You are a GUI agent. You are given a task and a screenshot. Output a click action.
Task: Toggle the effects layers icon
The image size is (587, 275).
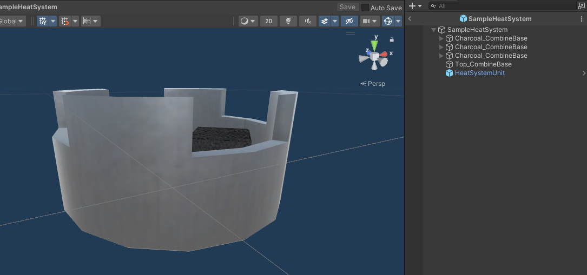click(x=325, y=21)
